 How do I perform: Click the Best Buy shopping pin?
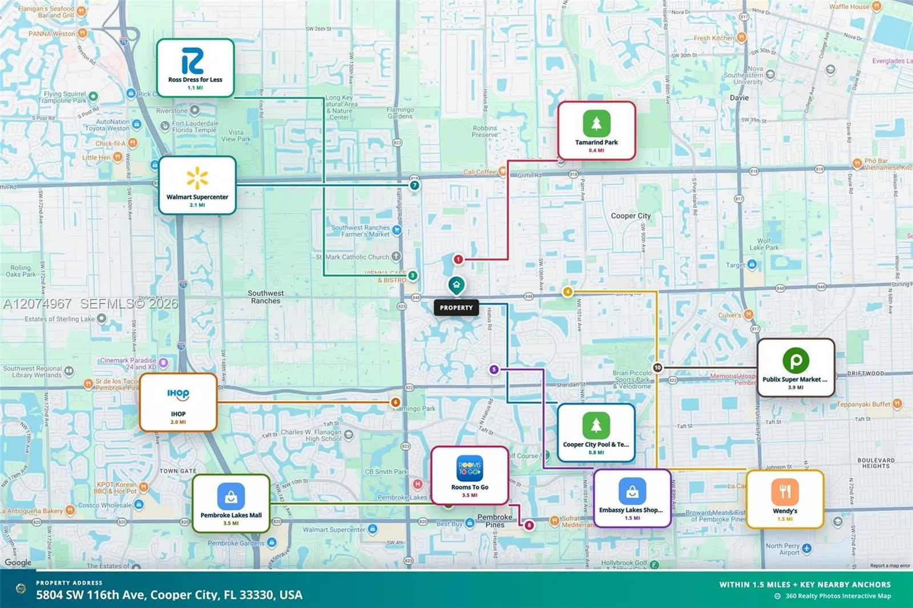[x=470, y=523]
